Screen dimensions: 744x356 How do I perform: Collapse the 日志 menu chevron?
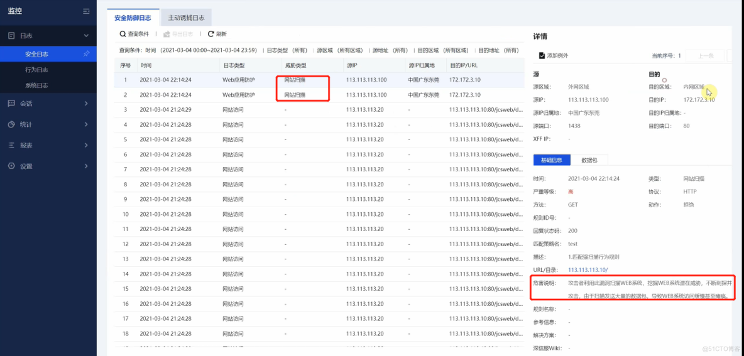pos(86,36)
